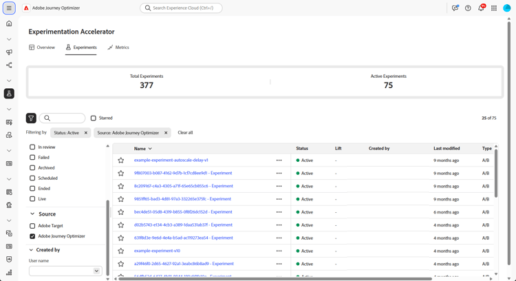Switch to the Metrics tab
The height and width of the screenshot is (281, 516).
coord(118,48)
